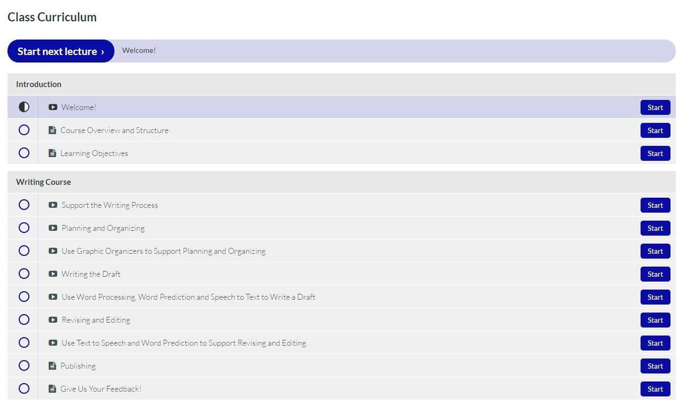Open Use Graphic Organizers to Support Planning lecture
Viewport: 686px width, 413px height.
tap(163, 251)
